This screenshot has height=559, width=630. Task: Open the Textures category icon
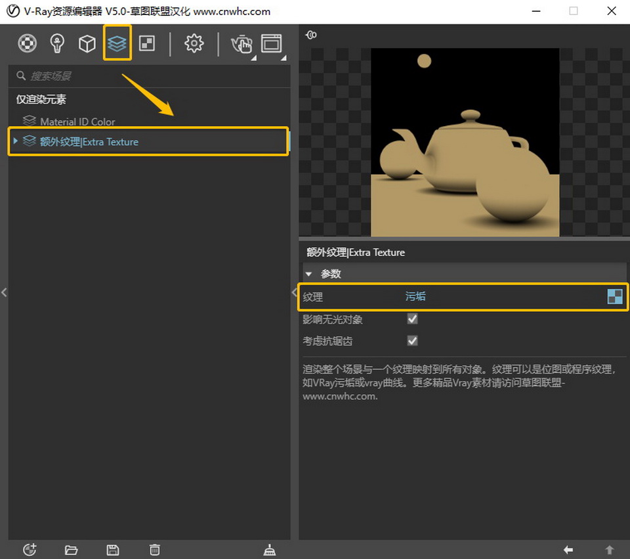click(x=147, y=43)
